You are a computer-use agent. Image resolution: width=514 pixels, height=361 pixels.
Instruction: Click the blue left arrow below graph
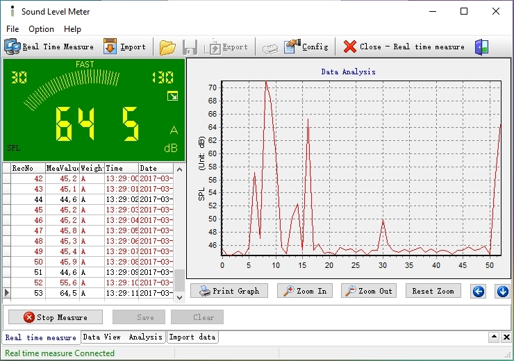pyautogui.click(x=479, y=291)
